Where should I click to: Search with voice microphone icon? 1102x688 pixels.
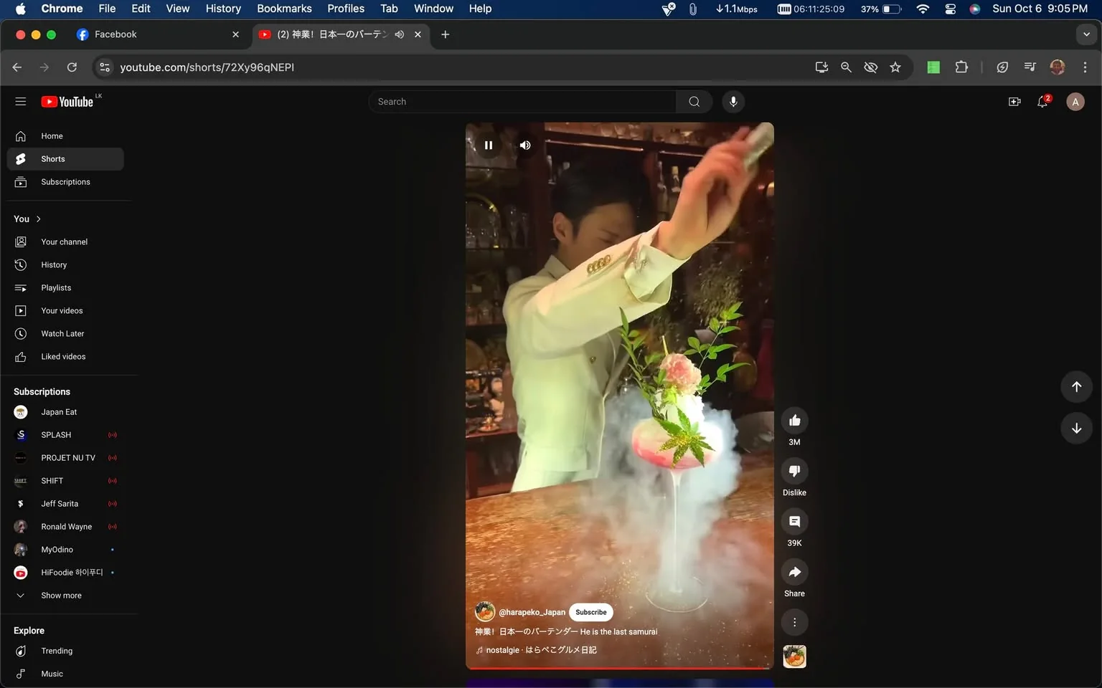click(733, 102)
